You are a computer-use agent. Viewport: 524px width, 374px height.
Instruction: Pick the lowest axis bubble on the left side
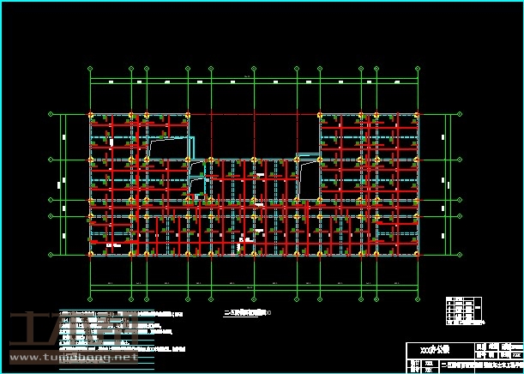coord(51,255)
